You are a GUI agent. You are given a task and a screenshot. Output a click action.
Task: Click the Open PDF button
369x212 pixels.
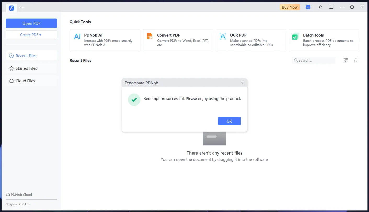pyautogui.click(x=31, y=23)
